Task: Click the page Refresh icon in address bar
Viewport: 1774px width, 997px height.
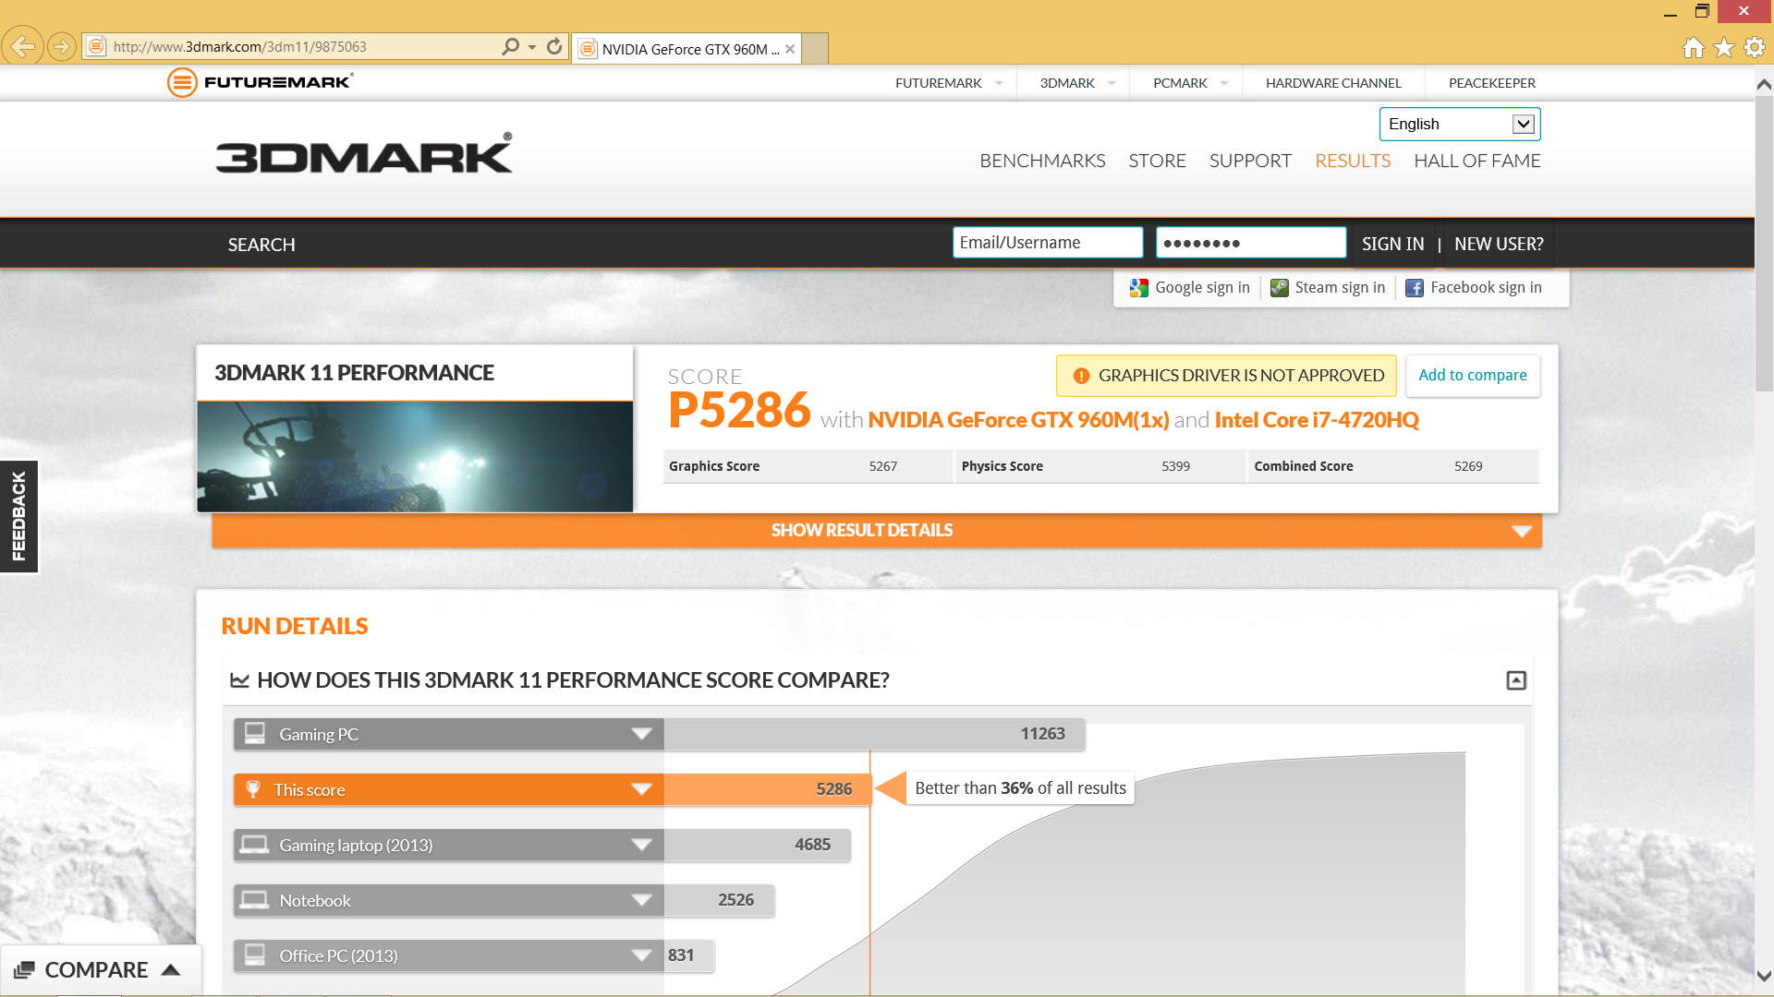Action: [554, 46]
